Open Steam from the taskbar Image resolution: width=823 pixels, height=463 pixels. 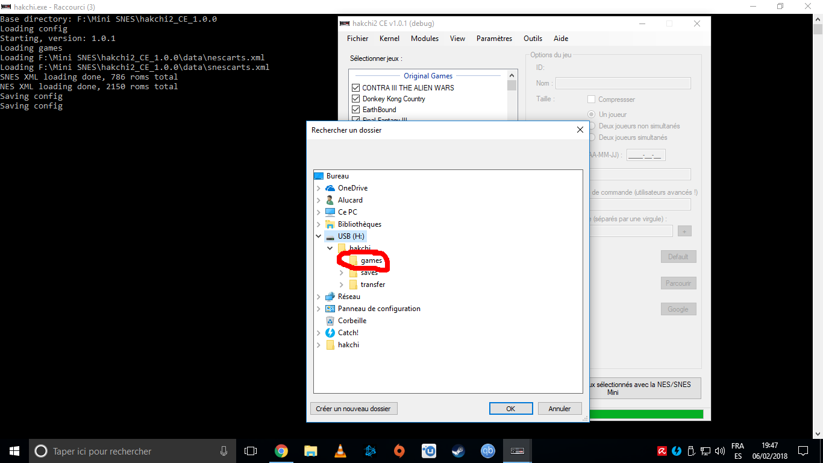pyautogui.click(x=458, y=451)
